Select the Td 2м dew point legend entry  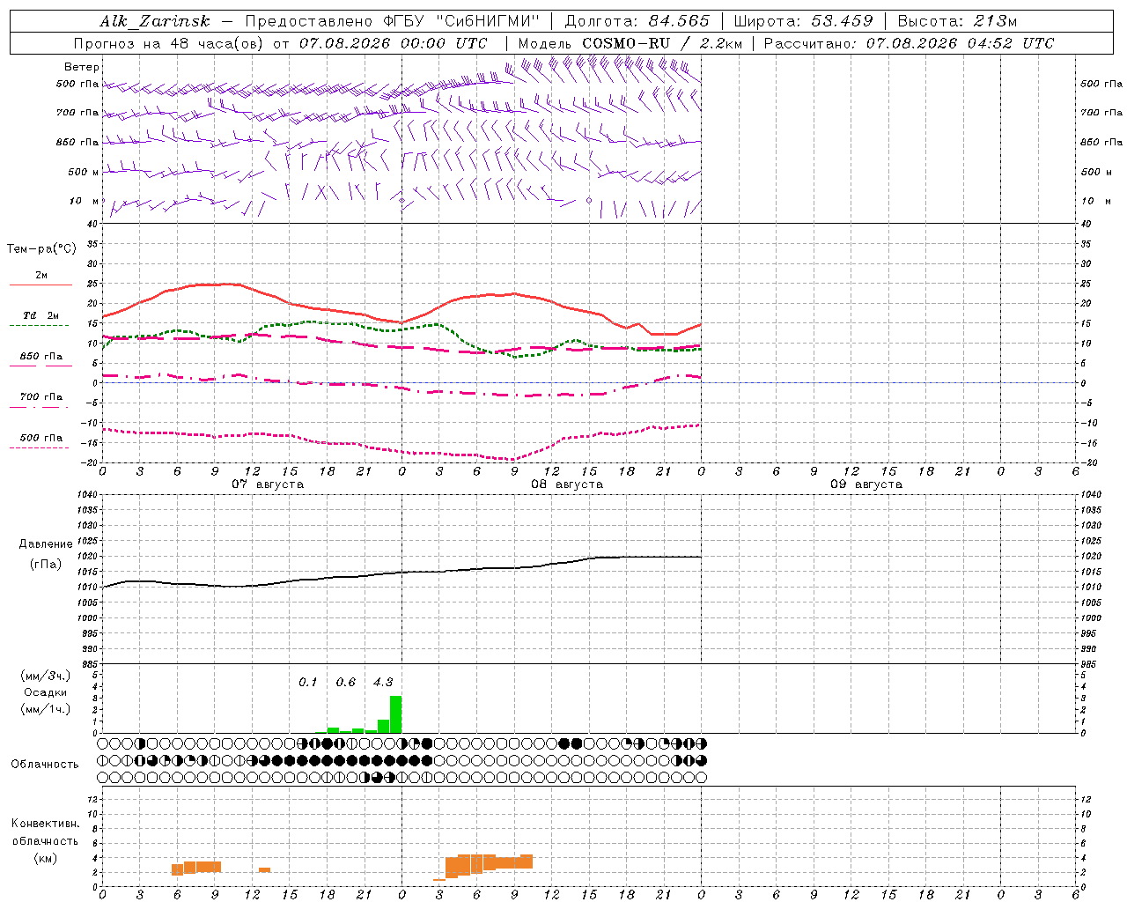tap(41, 315)
